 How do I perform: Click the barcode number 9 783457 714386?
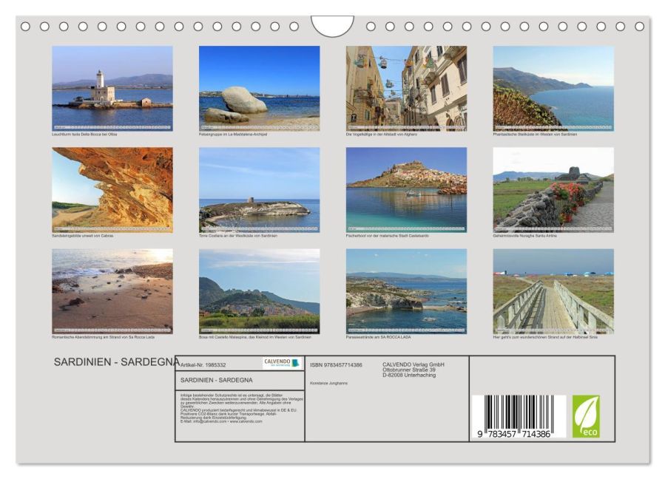tap(513, 434)
